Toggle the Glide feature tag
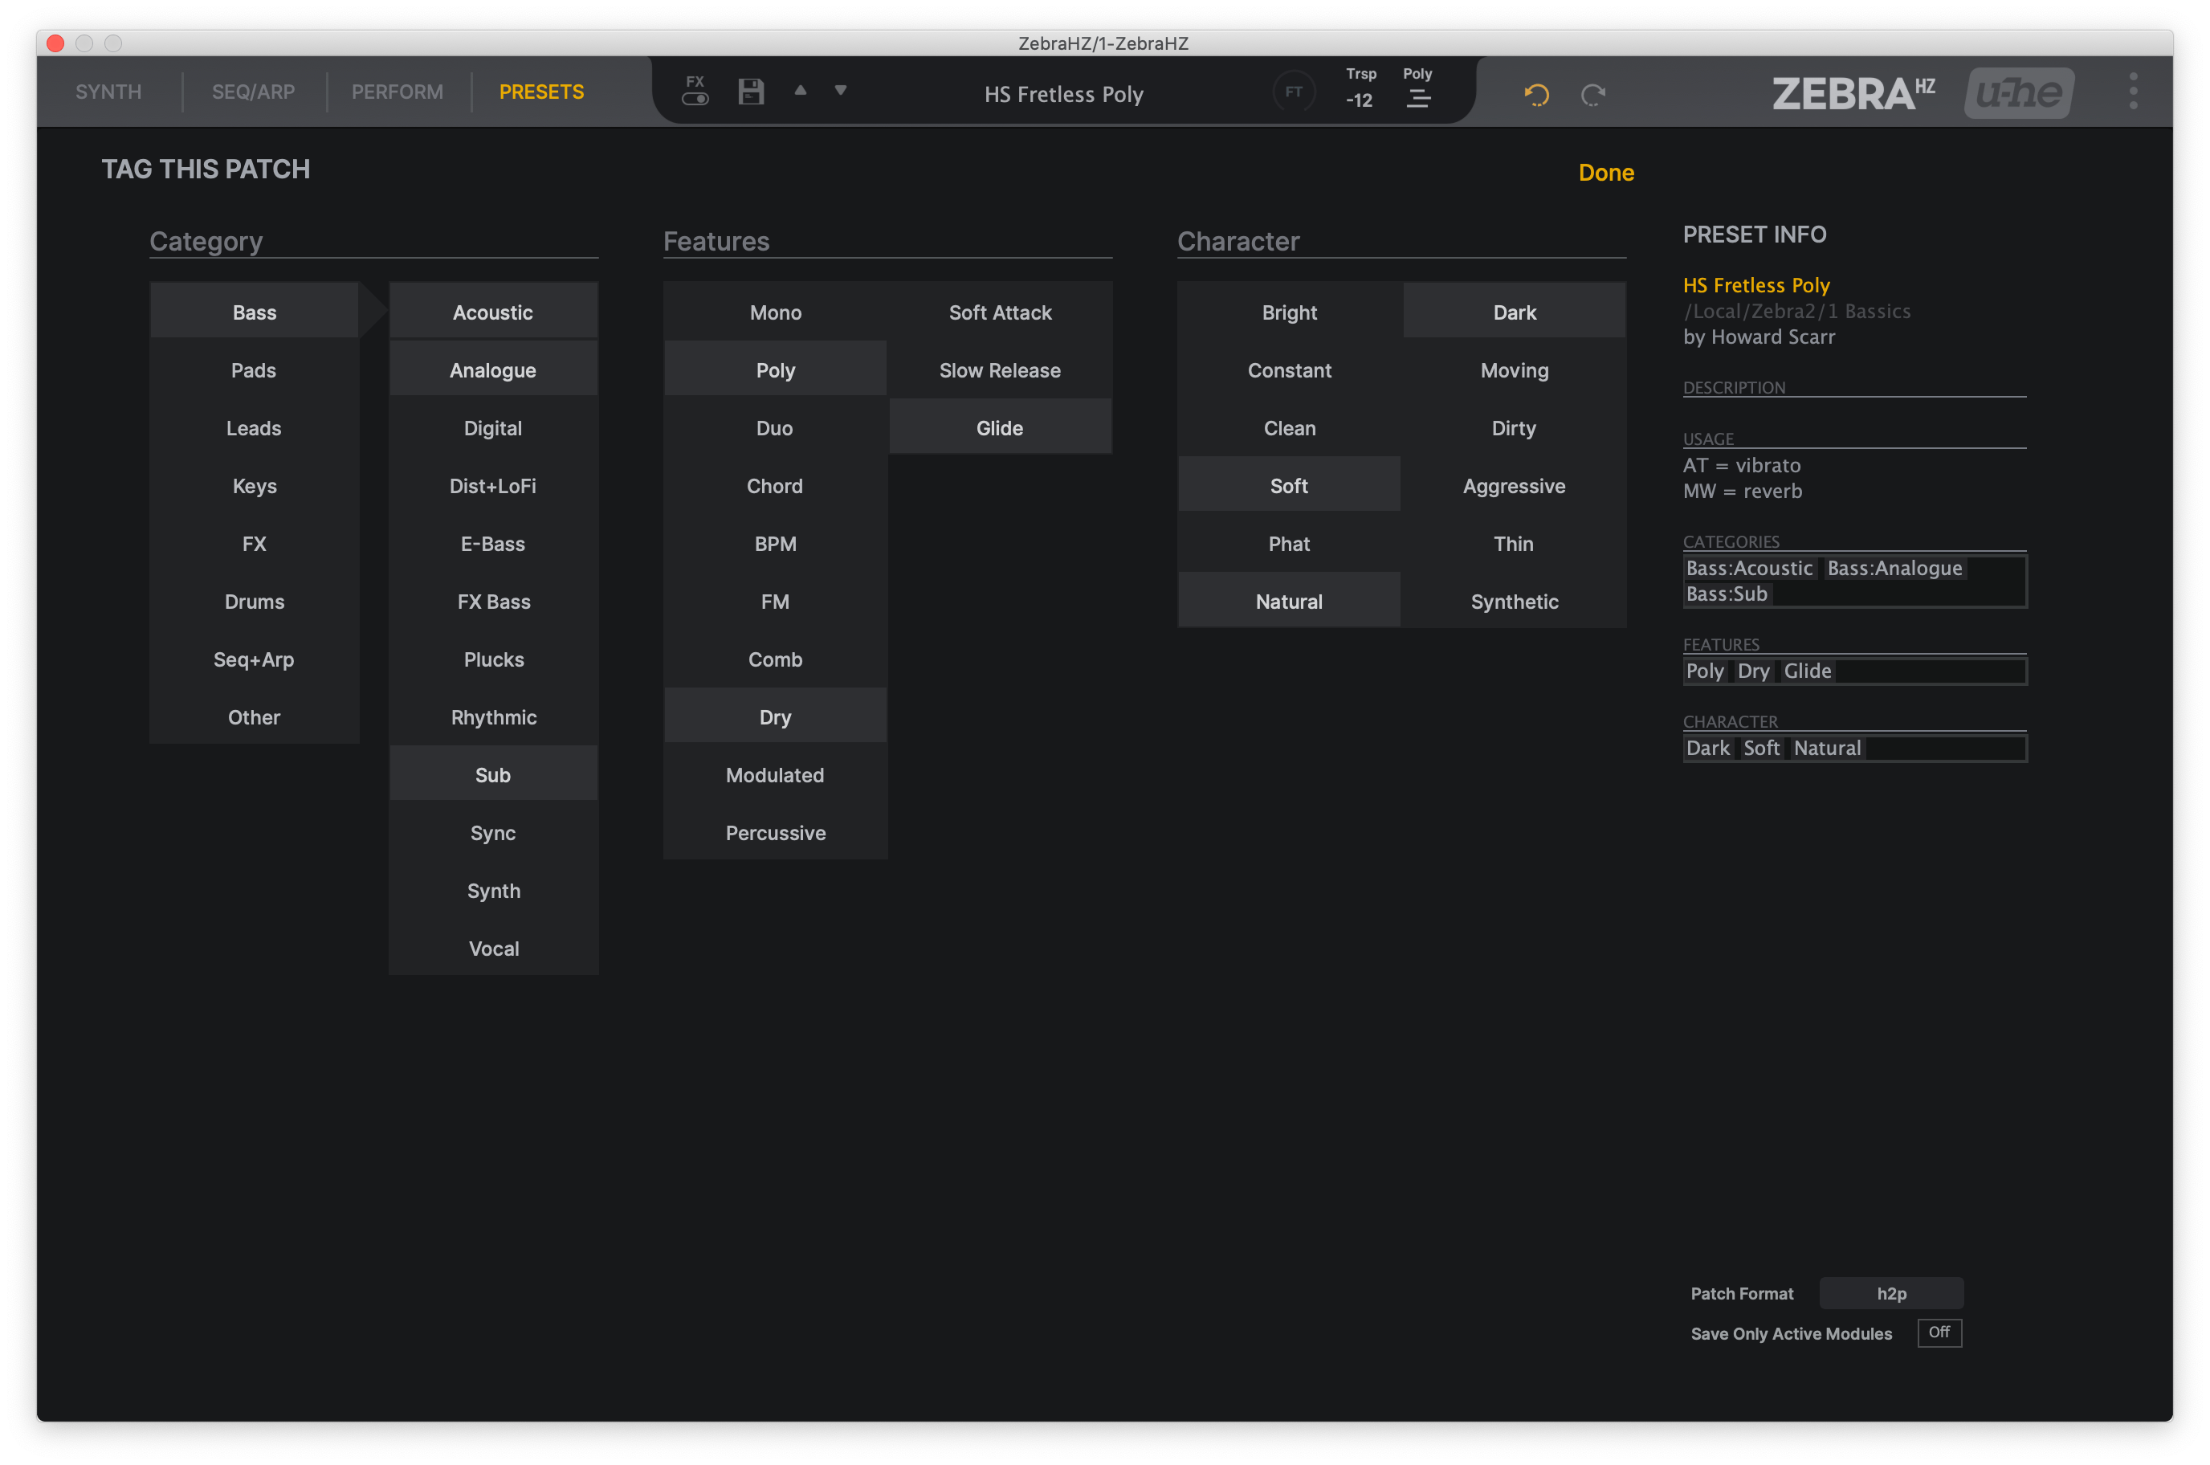The height and width of the screenshot is (1465, 2210). [x=1001, y=428]
